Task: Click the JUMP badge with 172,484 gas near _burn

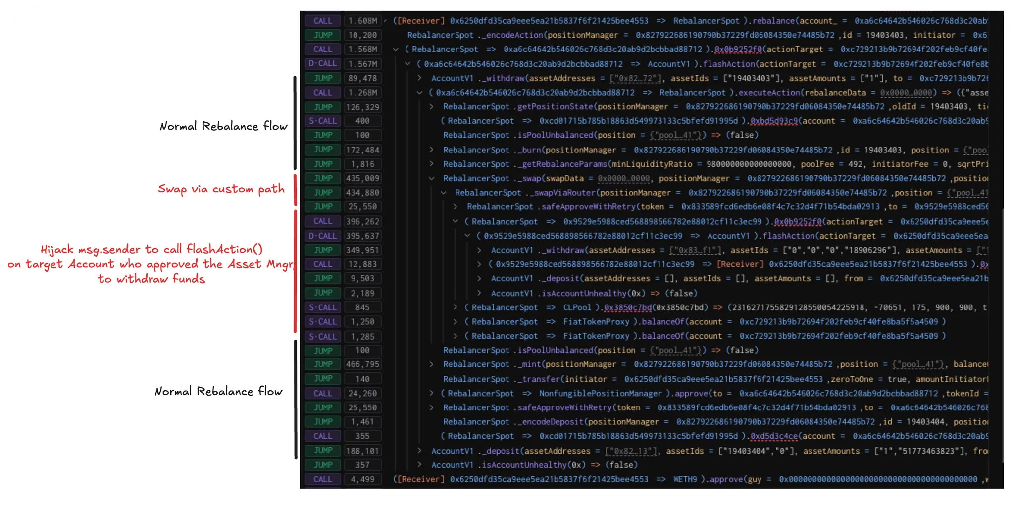Action: 323,150
